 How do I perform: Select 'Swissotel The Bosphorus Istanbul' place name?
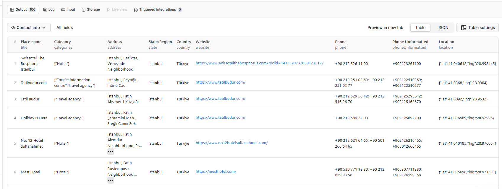click(33, 64)
